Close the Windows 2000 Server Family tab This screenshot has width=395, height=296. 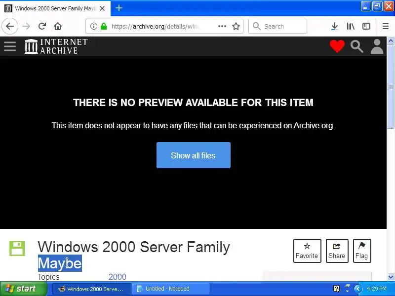[102, 8]
